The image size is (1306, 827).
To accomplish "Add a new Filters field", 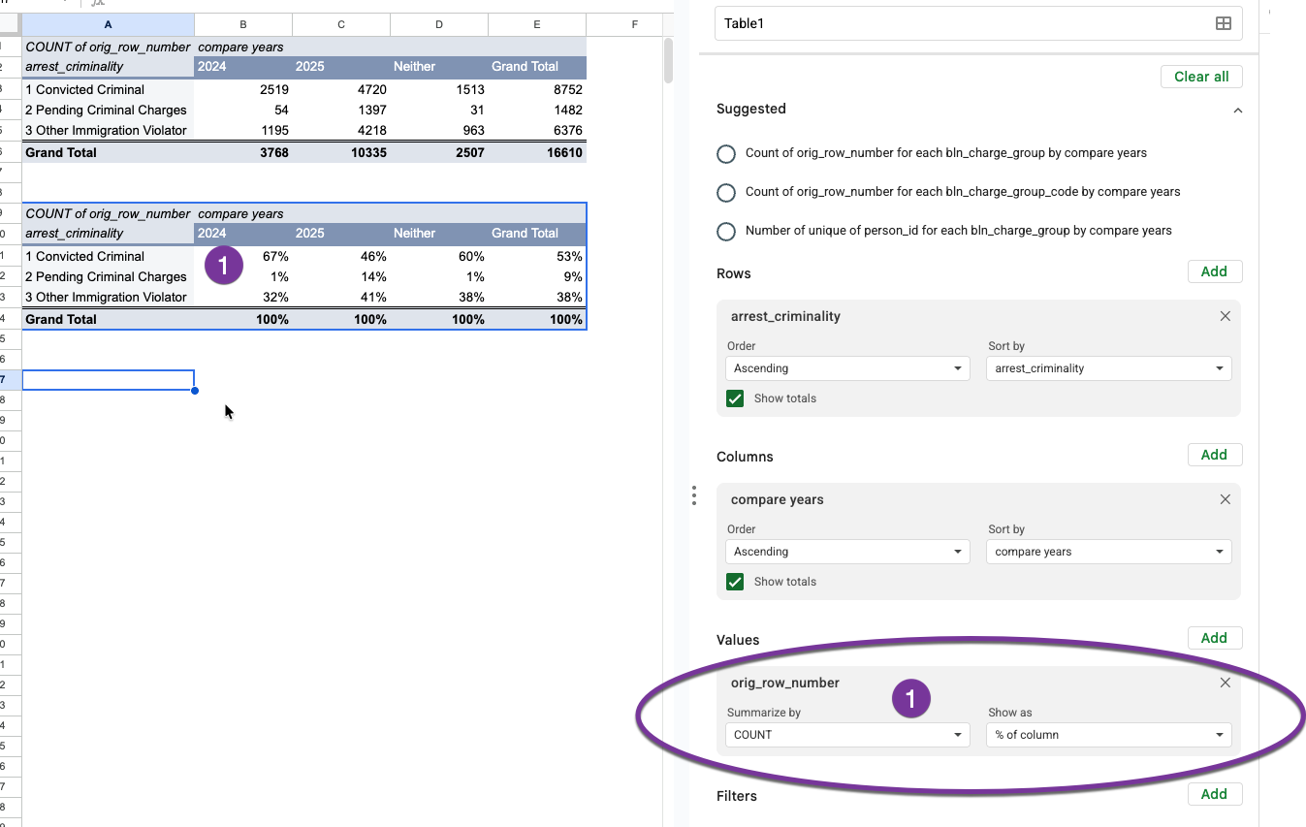I will coord(1214,794).
